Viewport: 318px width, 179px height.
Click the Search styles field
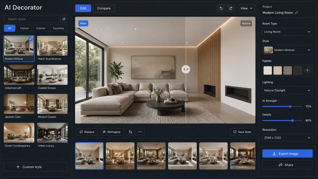point(31,19)
